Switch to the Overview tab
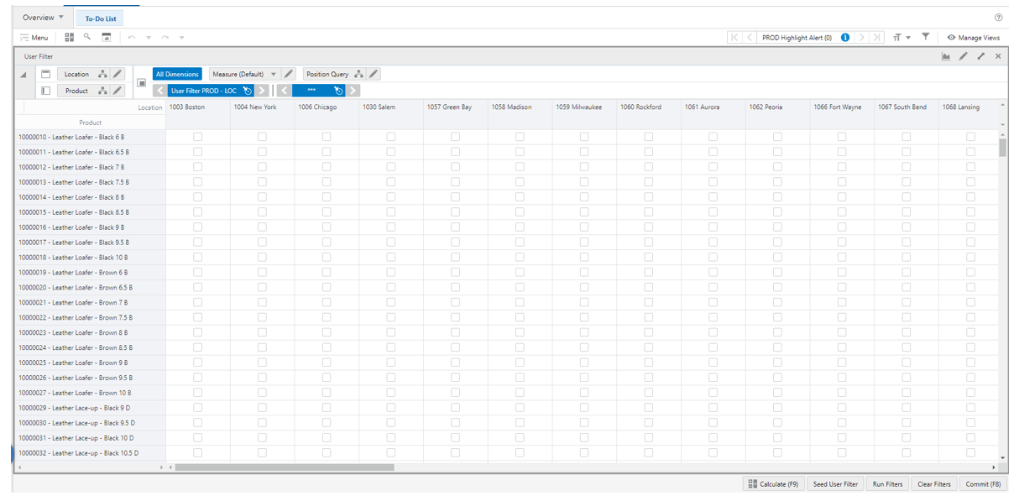This screenshot has width=1019, height=501. pyautogui.click(x=38, y=17)
